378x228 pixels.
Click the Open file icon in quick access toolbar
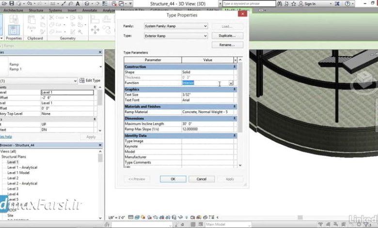coord(4,3)
